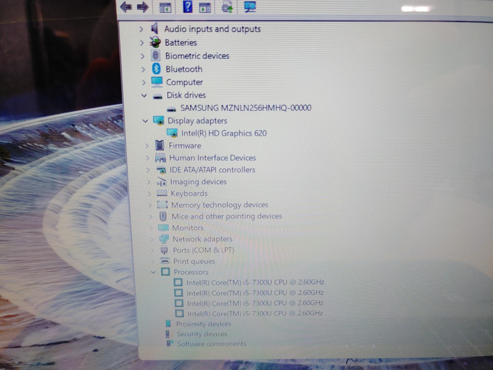The image size is (493, 370).
Task: Click the Update device driver toolbar icon
Action: click(227, 7)
